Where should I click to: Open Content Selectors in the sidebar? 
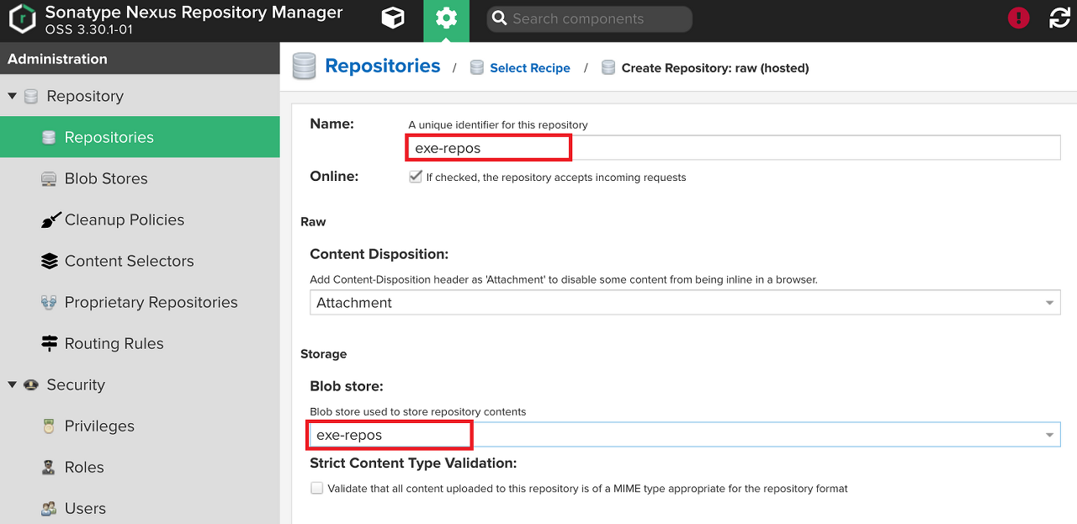coord(140,261)
